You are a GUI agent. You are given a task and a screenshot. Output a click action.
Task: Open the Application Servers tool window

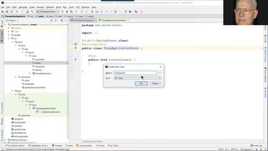pyautogui.click(x=38, y=146)
